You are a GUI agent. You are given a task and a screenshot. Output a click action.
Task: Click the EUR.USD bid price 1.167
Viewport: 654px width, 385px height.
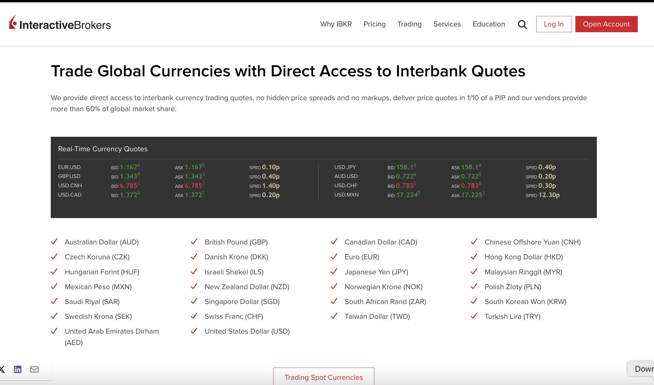coord(130,167)
